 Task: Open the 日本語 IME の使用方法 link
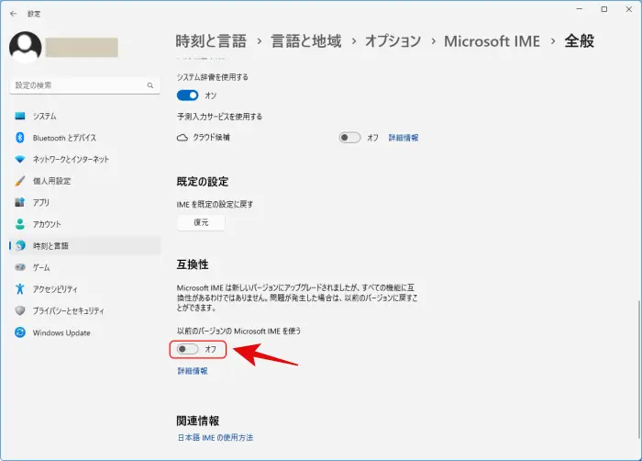[x=216, y=438]
